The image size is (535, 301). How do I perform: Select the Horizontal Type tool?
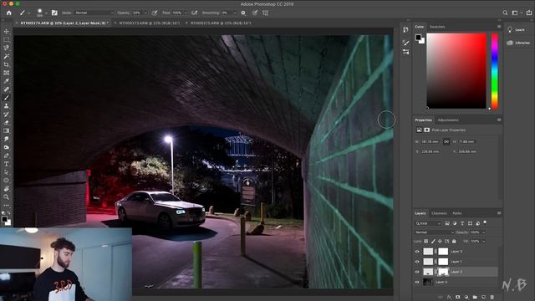[x=6, y=164]
